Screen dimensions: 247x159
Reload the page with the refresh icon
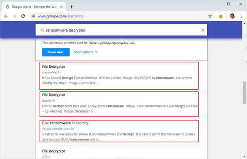(23, 16)
